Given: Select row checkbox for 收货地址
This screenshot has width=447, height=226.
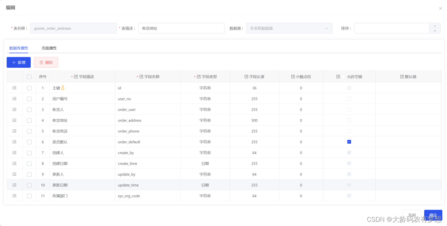Looking at the screenshot, I should point(29,120).
